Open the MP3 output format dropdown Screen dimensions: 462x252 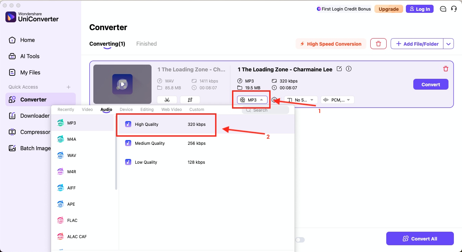click(252, 100)
